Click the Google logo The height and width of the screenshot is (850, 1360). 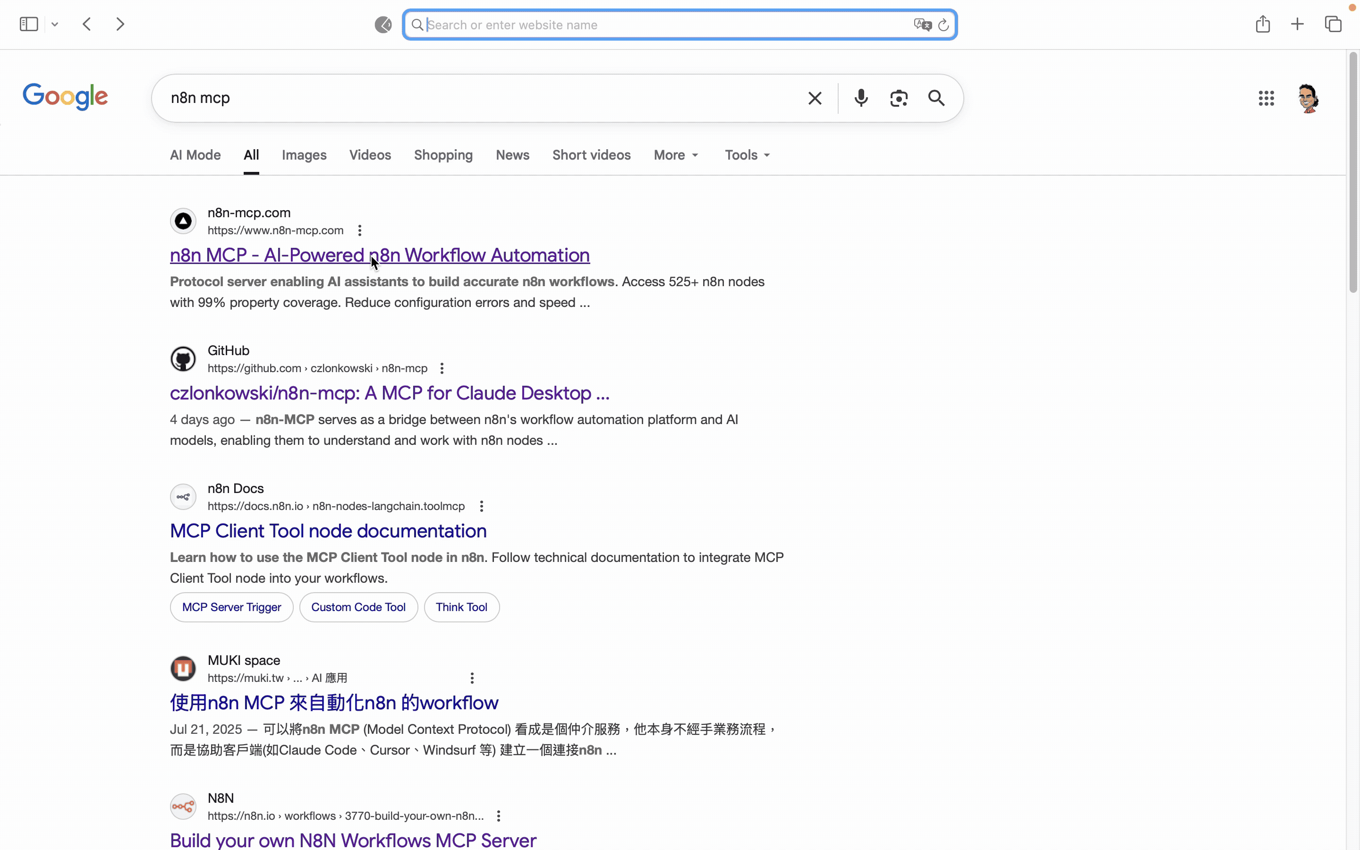(65, 97)
